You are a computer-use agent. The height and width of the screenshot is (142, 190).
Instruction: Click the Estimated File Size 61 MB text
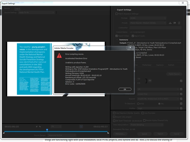[x=124, y=129]
